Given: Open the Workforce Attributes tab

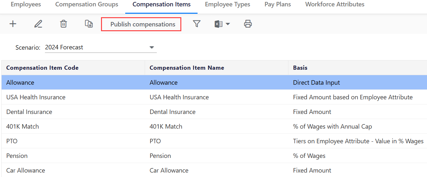Looking at the screenshot, I should click(x=335, y=4).
